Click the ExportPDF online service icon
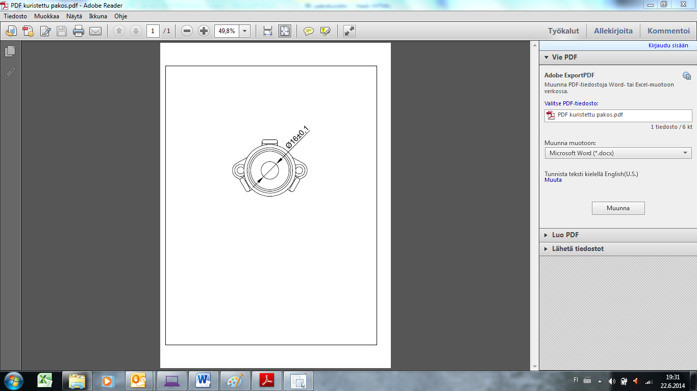The height and width of the screenshot is (391, 697). (x=687, y=76)
